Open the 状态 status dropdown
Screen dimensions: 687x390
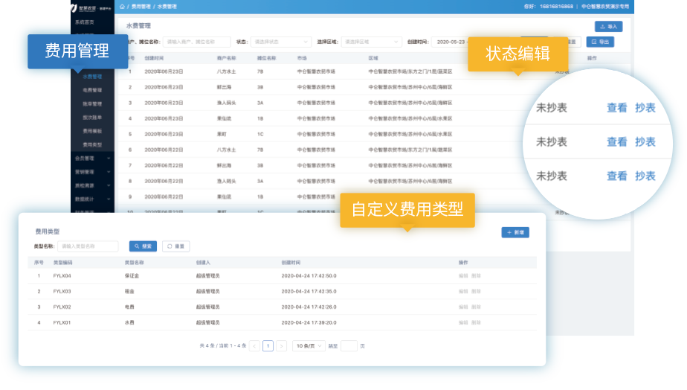[281, 42]
